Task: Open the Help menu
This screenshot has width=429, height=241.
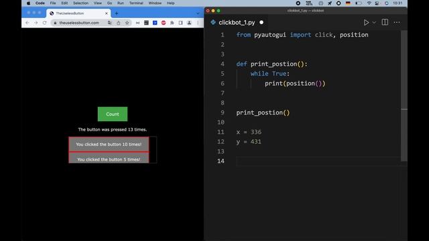Action: click(171, 3)
